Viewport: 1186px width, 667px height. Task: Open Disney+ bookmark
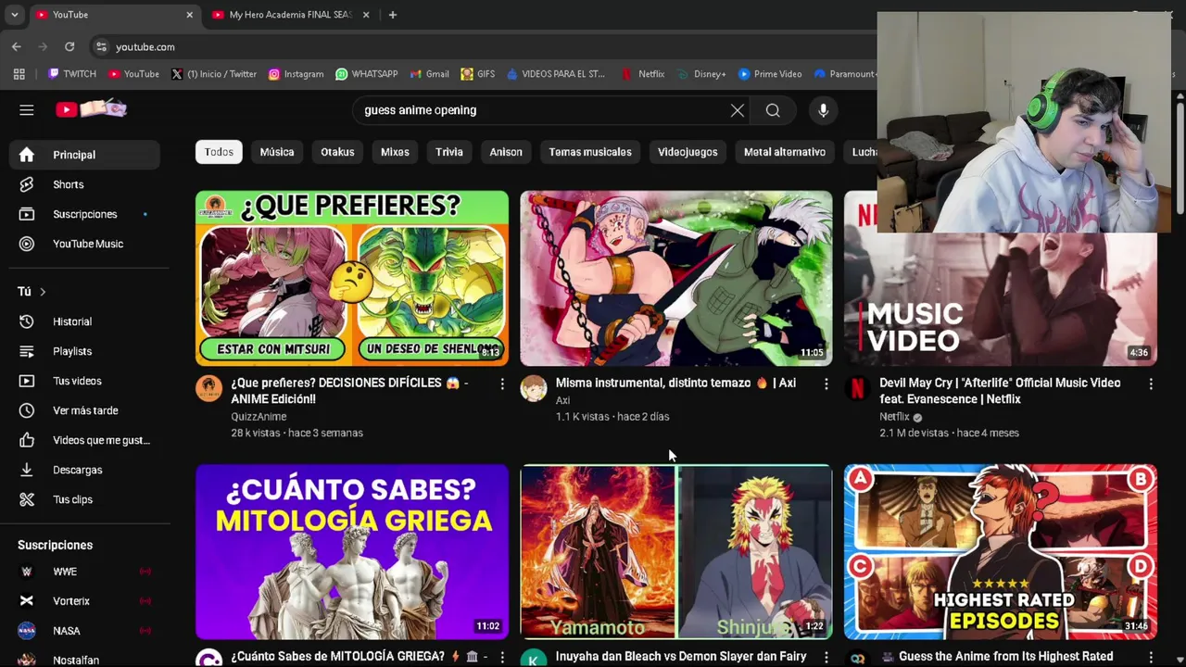pyautogui.click(x=701, y=74)
